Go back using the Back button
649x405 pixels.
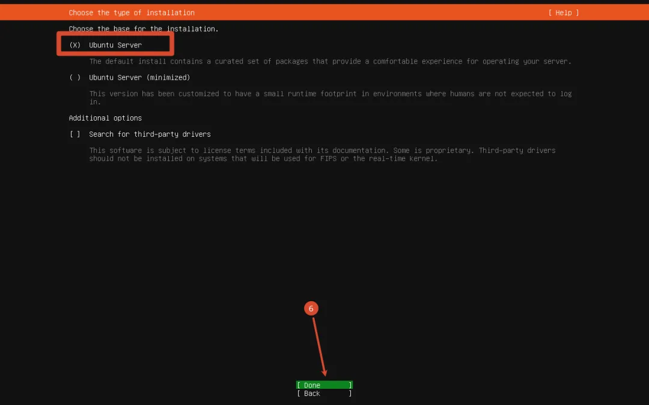324,394
